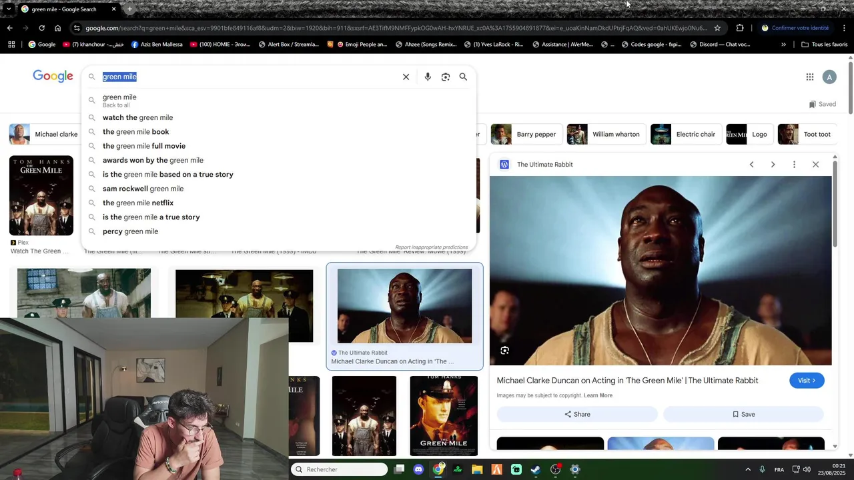The image size is (854, 480).
Task: Start voice search via microphone icon
Action: coord(428,77)
